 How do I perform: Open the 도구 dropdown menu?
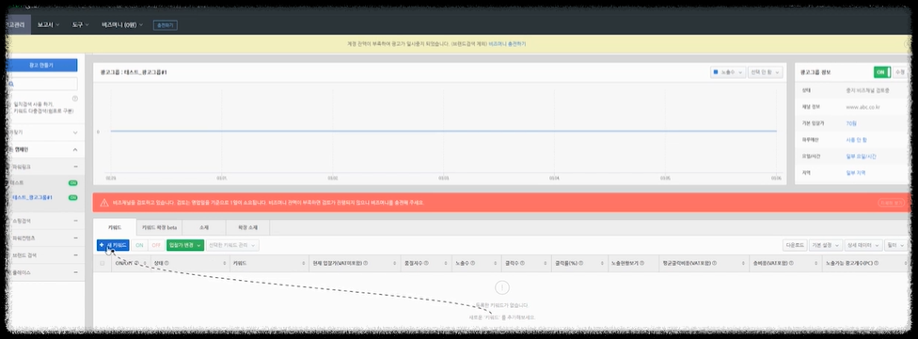pos(80,25)
